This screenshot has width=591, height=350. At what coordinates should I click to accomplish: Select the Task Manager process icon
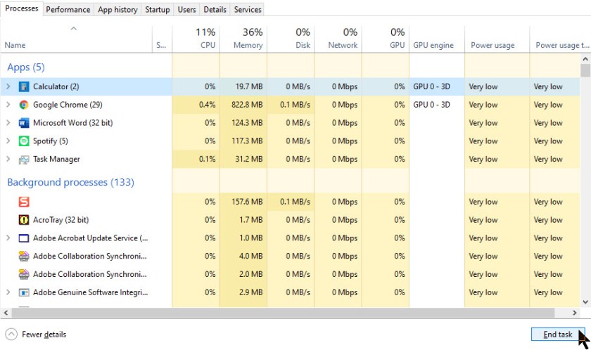tap(24, 160)
